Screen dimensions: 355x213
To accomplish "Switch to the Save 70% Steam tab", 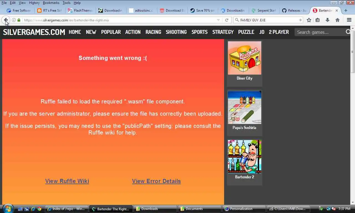I will [x=202, y=11].
